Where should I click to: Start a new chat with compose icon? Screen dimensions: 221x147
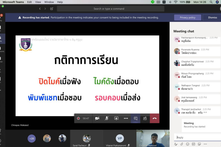(52, 9)
